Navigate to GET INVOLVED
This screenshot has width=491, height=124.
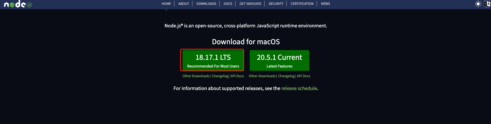(250, 4)
